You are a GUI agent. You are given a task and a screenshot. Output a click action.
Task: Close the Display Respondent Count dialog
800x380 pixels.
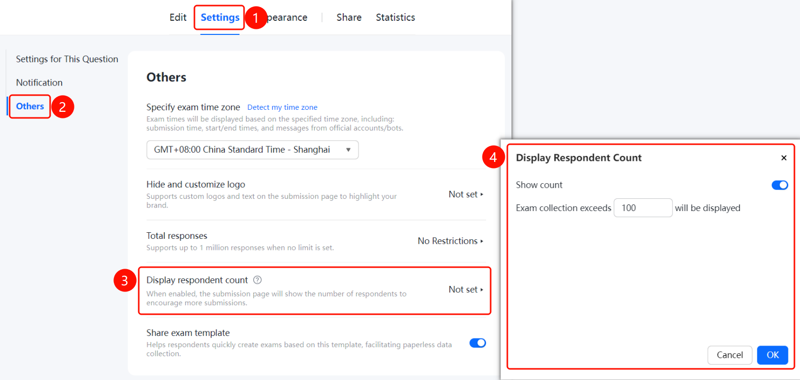click(x=783, y=158)
